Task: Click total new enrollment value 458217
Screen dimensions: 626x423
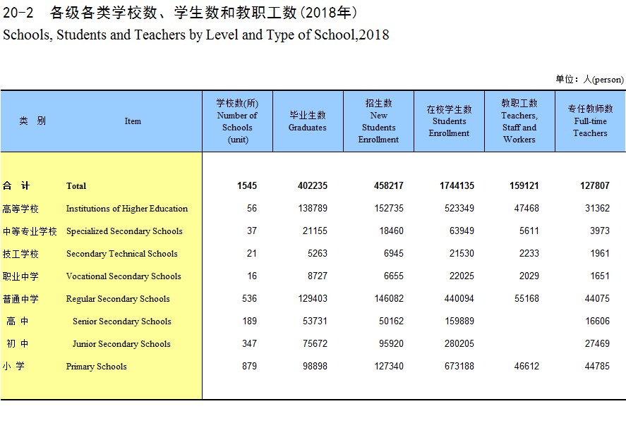Action: coord(388,186)
